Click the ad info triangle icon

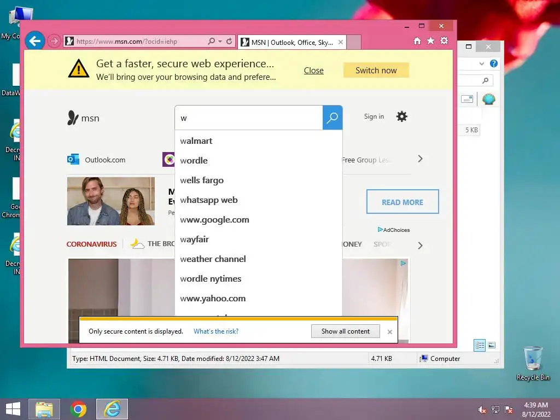403,263
